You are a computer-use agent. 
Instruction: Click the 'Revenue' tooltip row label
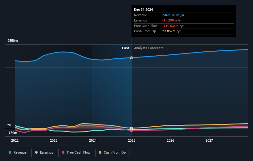click(141, 15)
